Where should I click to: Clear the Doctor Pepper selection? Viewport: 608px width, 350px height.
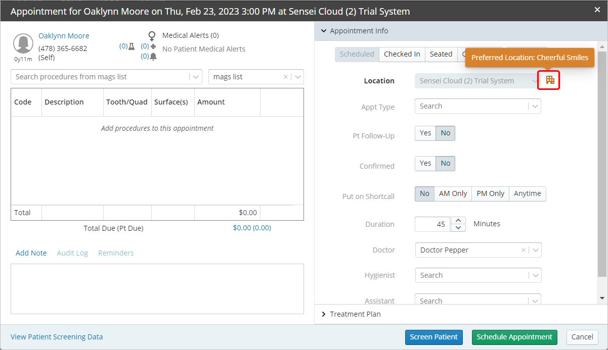click(x=524, y=250)
